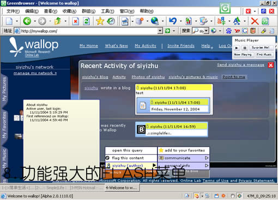Image resolution: width=278 pixels, height=200 pixels.
Task: Click 'Send siyizhu a message' link
Action: (x=240, y=64)
